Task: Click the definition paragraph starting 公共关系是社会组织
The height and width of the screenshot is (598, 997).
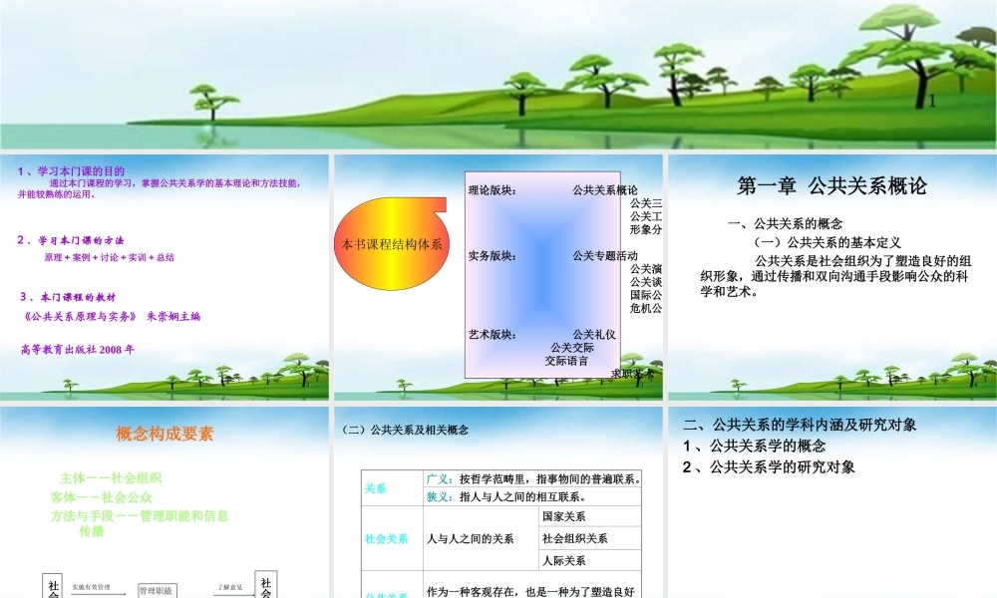Action: point(835,276)
